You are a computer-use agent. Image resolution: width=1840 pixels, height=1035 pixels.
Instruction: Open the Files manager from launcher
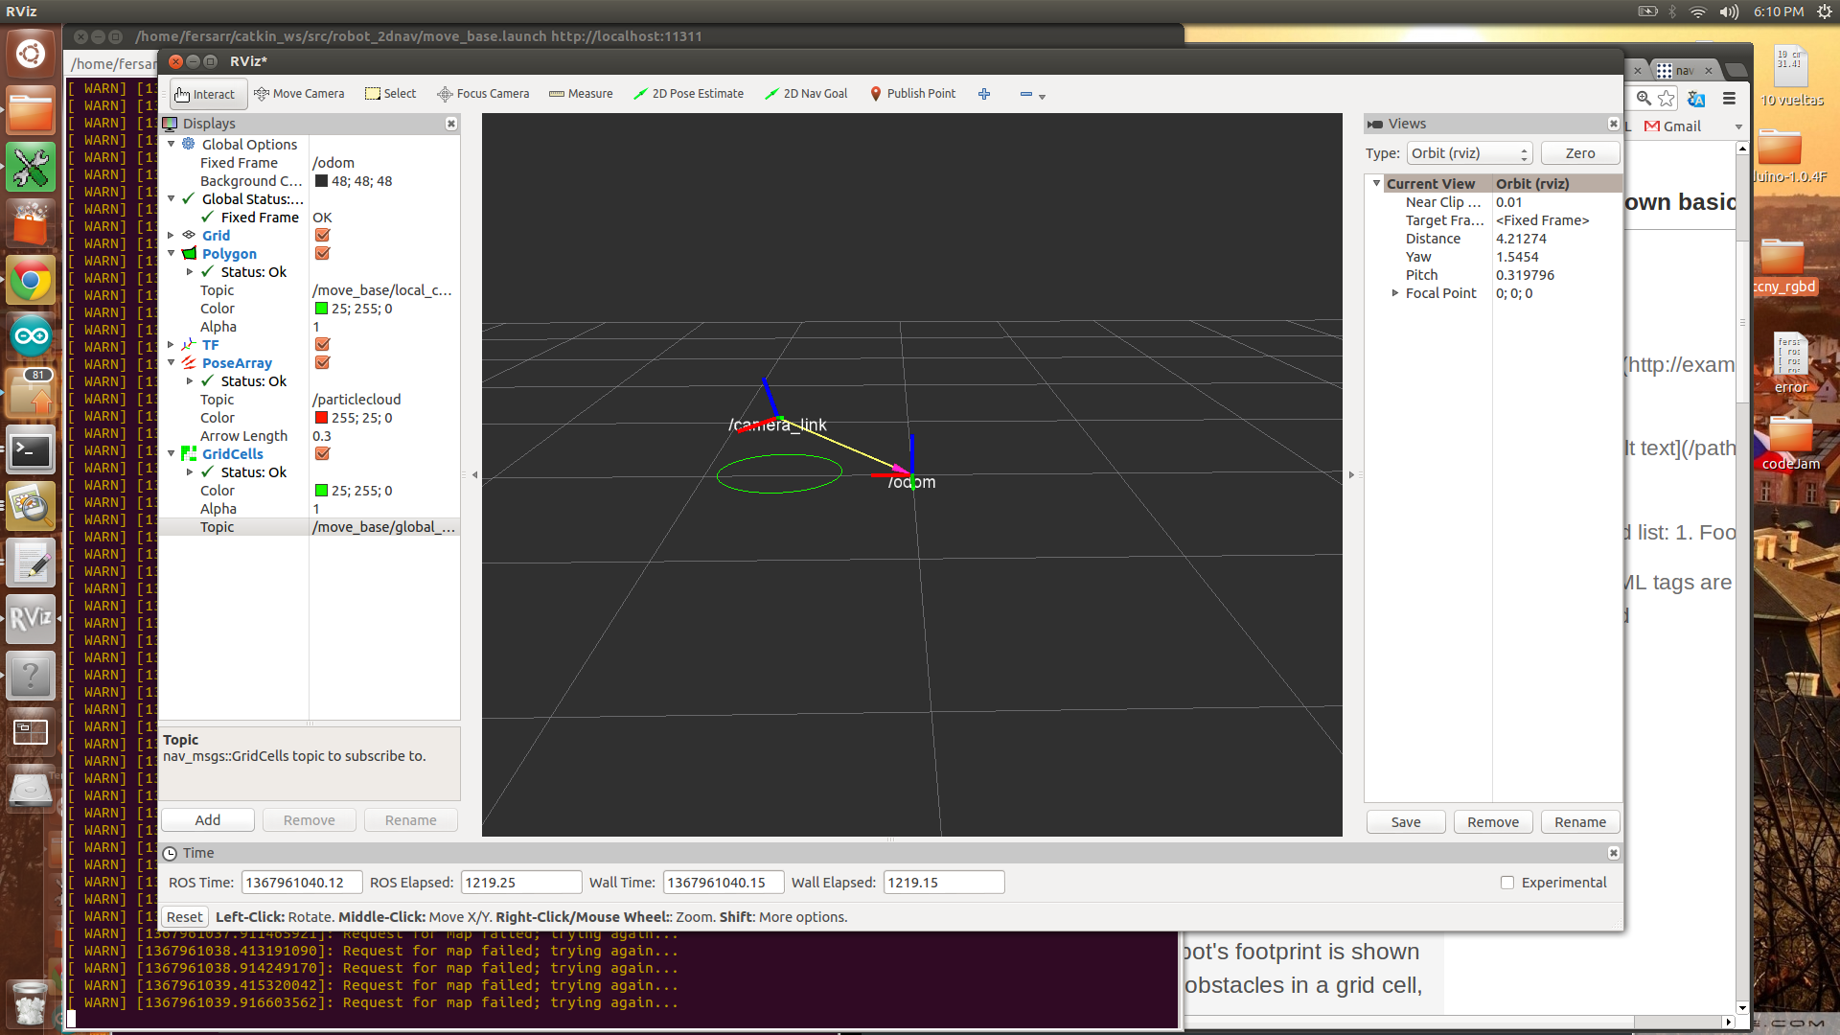coord(31,111)
